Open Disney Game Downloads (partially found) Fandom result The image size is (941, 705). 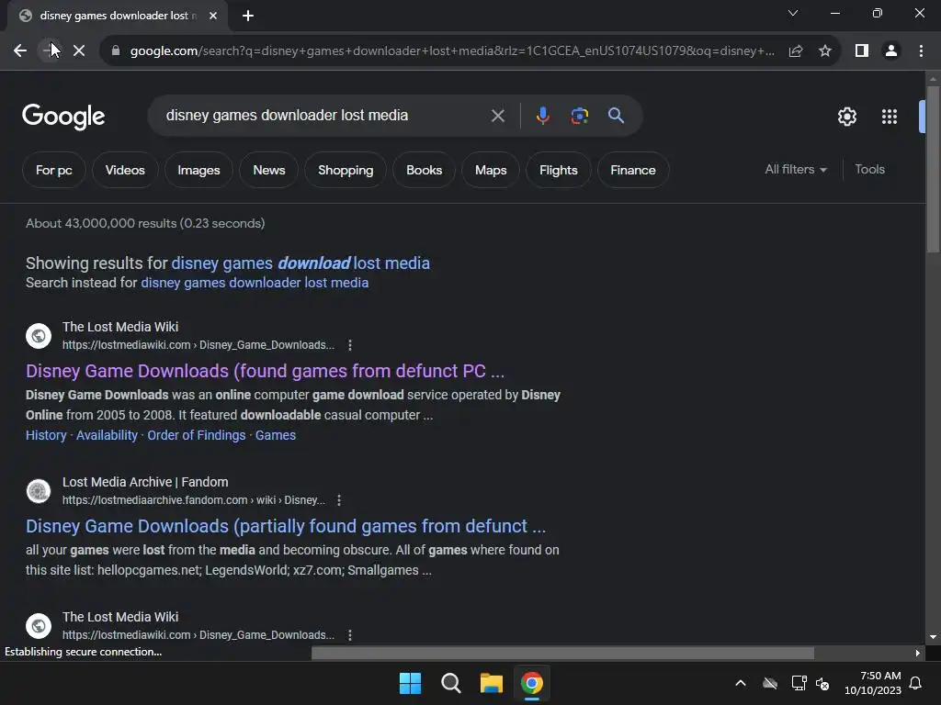(286, 526)
